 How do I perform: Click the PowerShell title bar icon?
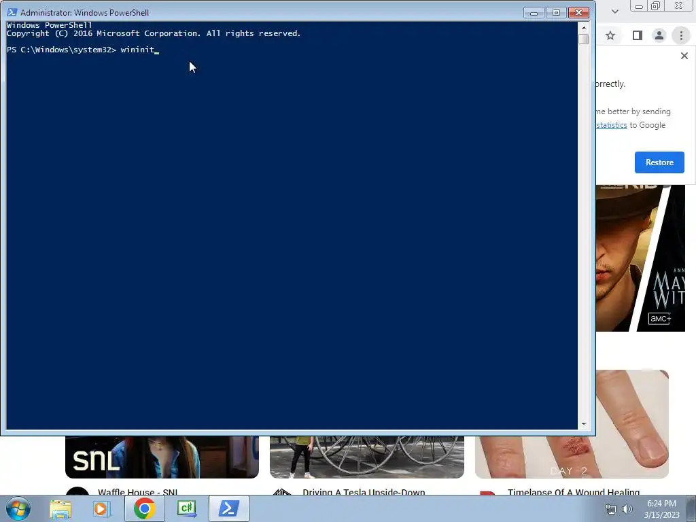coord(12,12)
